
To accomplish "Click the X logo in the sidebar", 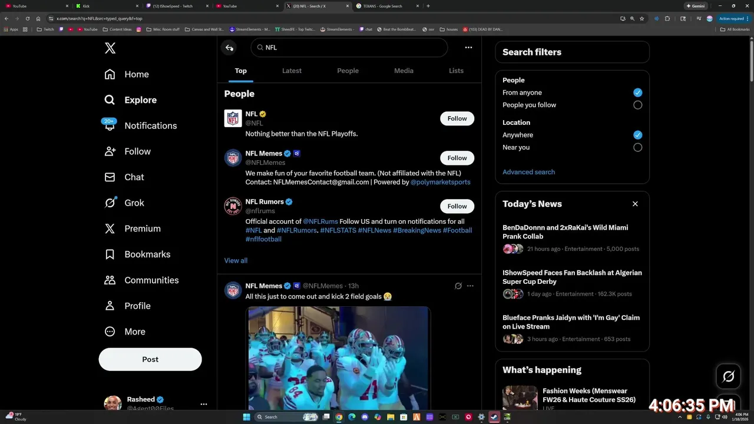I will [110, 48].
